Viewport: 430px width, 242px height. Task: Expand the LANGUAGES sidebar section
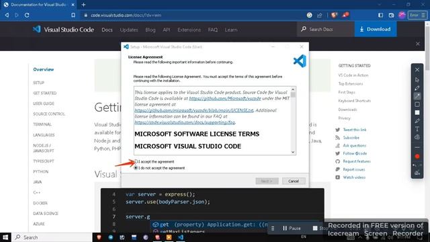[44, 135]
